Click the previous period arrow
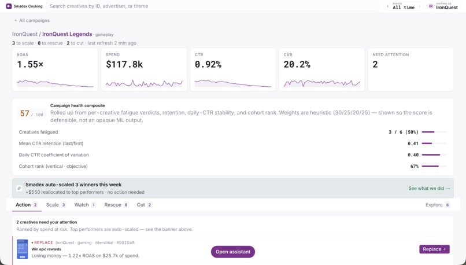Image resolution: width=466 pixels, height=265 pixels. 388,6
